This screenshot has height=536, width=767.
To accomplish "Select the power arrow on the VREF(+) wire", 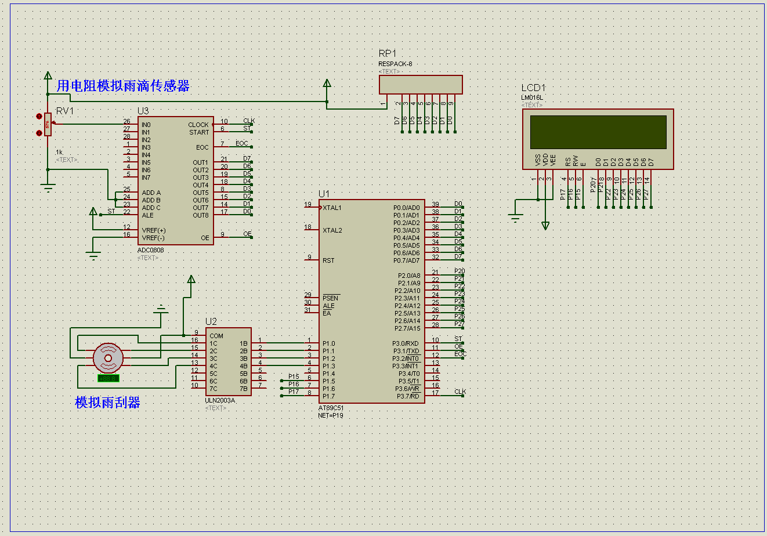I will coord(93,211).
